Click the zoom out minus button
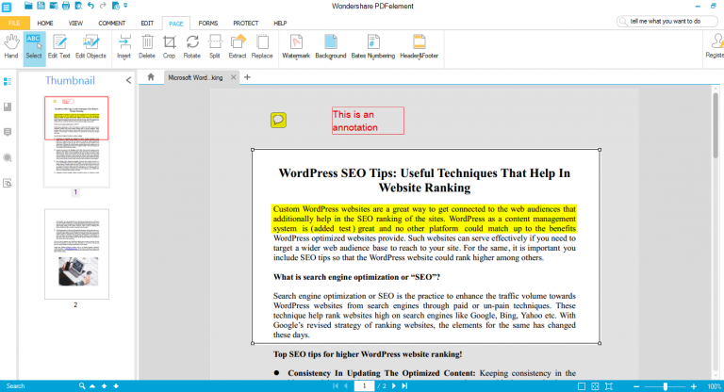This screenshot has width=724, height=392. click(636, 386)
